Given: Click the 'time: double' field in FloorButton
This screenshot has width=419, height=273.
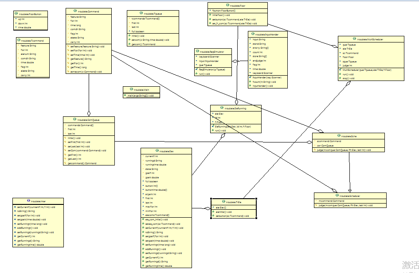Looking at the screenshot, I should [x=24, y=27].
